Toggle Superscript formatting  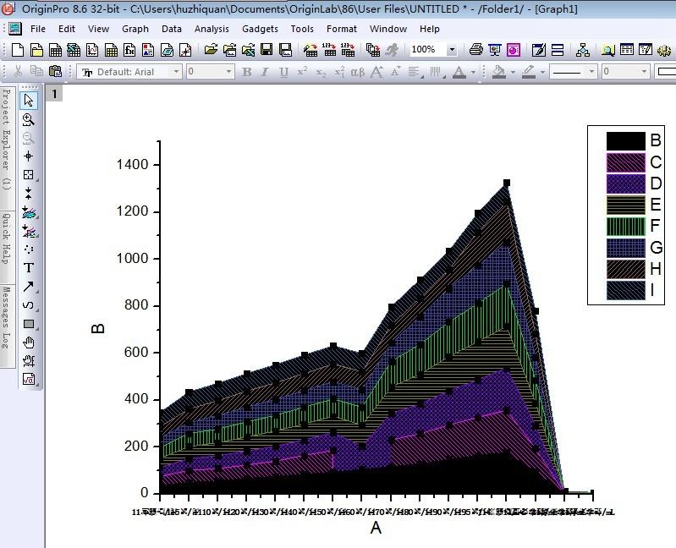pos(302,72)
